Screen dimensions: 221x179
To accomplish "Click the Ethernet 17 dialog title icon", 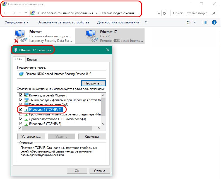I will click(x=16, y=50).
